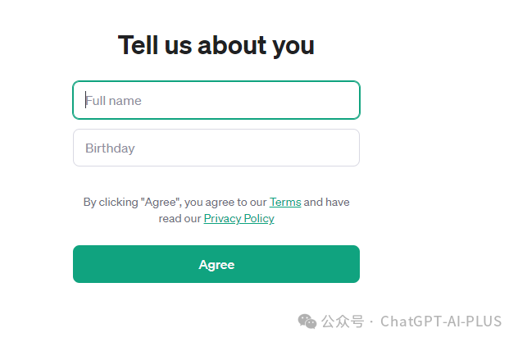518x342 pixels.
Task: Click "read our" text before Privacy Policy
Action: (x=180, y=218)
